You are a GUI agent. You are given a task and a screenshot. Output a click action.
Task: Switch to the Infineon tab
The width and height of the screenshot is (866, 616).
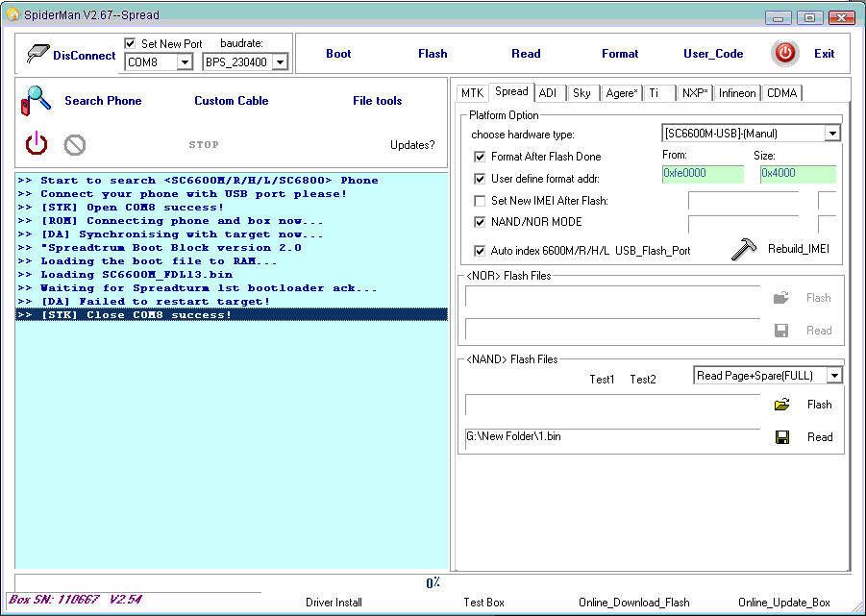click(737, 92)
